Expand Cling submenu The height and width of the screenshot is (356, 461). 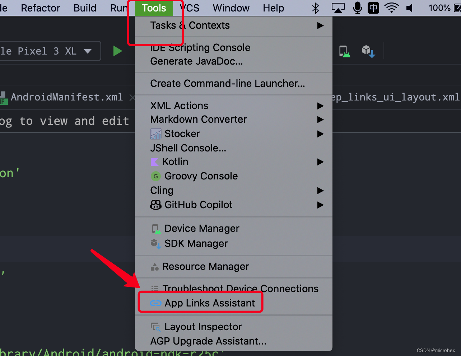pos(234,191)
